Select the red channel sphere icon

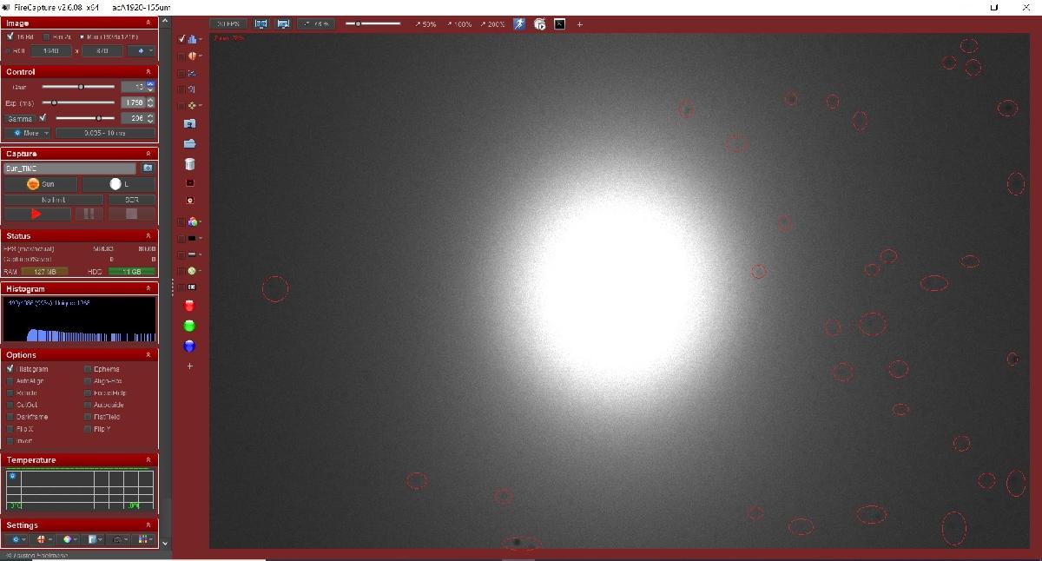tap(190, 306)
